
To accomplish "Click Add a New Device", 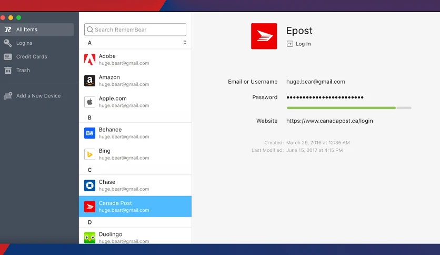I will 38,96.
